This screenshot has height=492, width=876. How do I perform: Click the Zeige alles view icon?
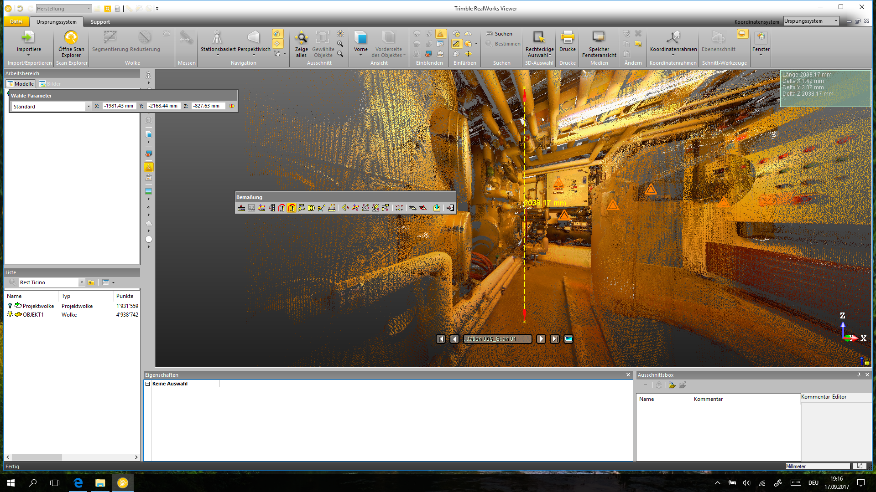coord(301,38)
